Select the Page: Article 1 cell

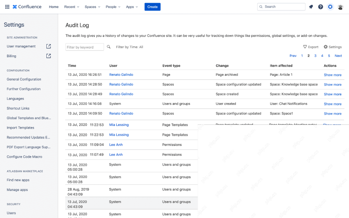click(281, 75)
